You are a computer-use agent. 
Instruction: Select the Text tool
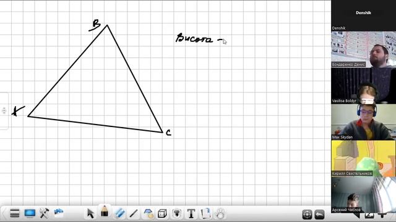click(x=191, y=214)
